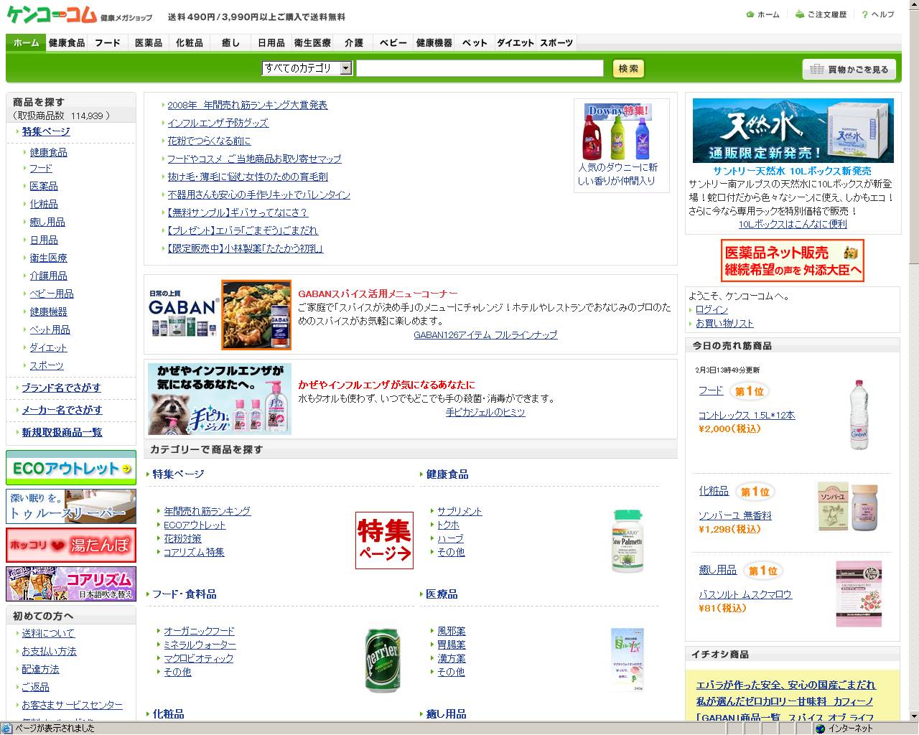Open the Downy 特集 product image
Image resolution: width=919 pixels, height=735 pixels.
click(x=617, y=131)
